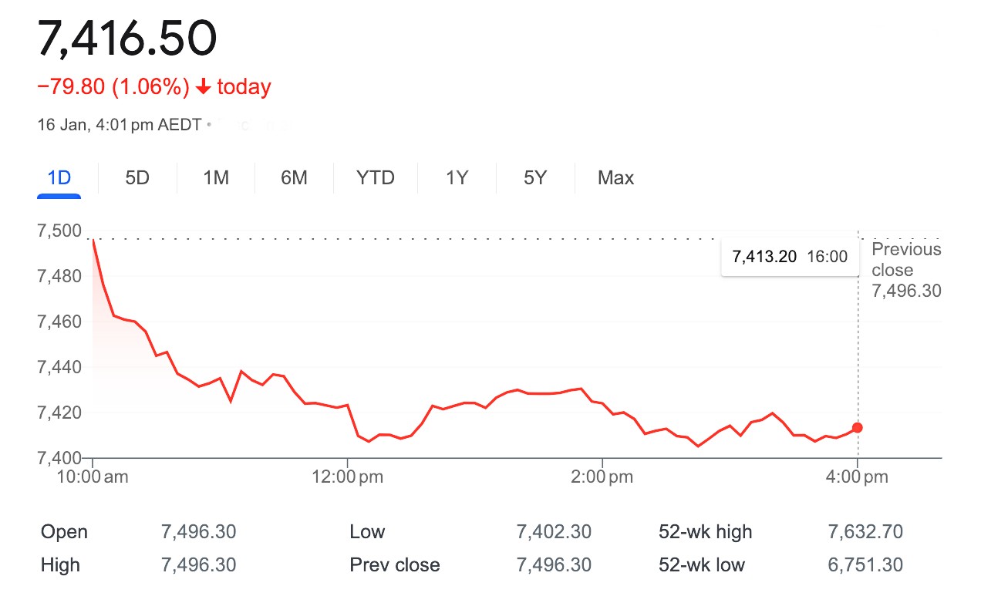The height and width of the screenshot is (603, 981).
Task: Click the red down arrow icon
Action: tap(204, 87)
